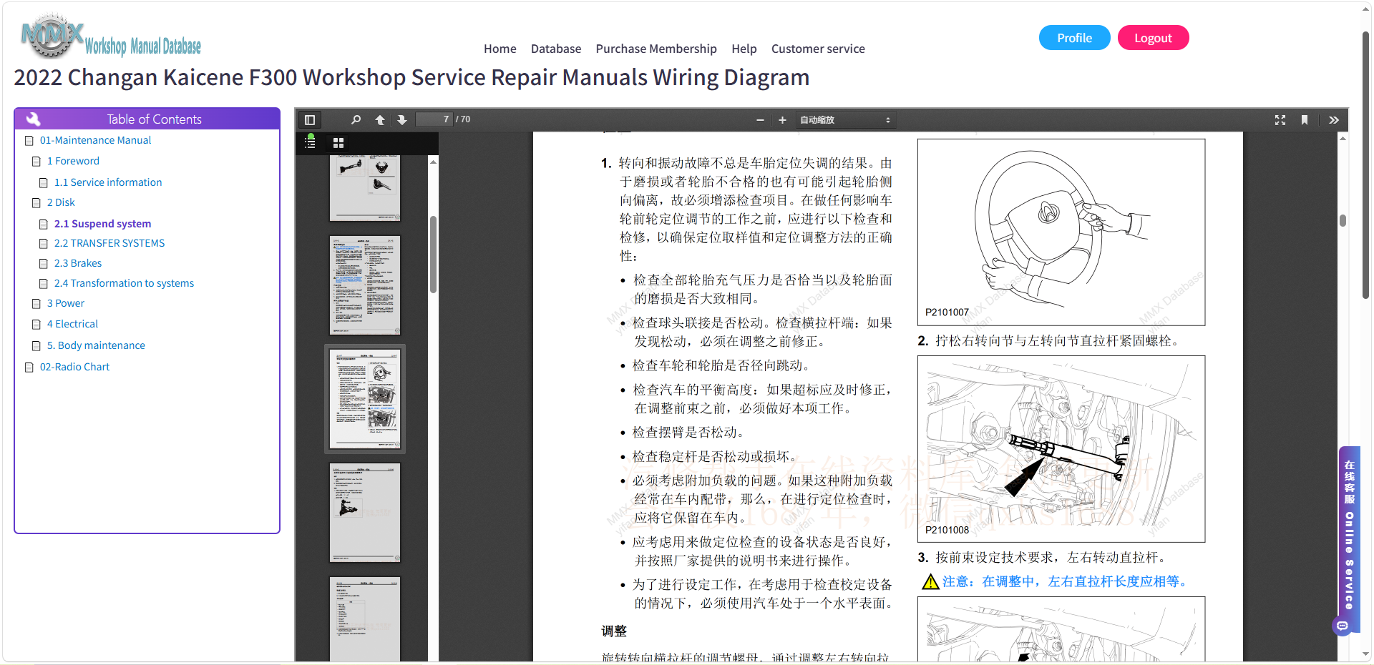Open the Database menu item
1374x665 pixels.
555,49
